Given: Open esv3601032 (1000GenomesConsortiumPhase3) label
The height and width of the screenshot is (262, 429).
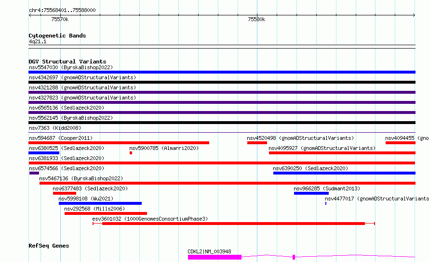Looking at the screenshot, I should tap(150, 219).
